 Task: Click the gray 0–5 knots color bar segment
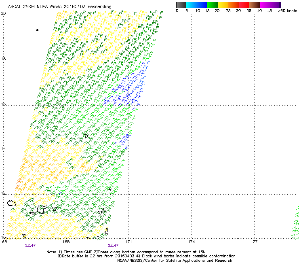(181, 5)
